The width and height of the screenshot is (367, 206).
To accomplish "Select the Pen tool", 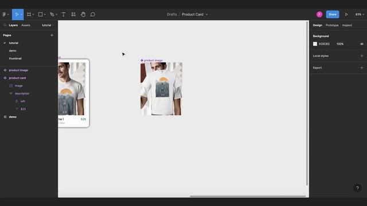I will (x=52, y=14).
